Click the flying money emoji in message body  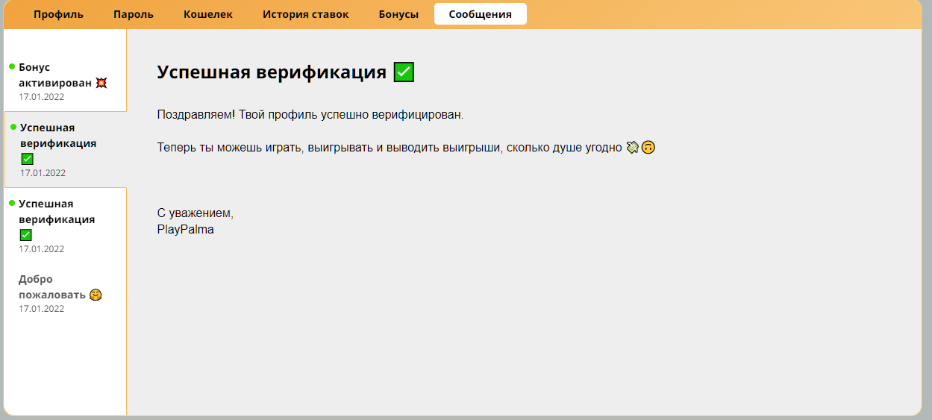click(633, 148)
